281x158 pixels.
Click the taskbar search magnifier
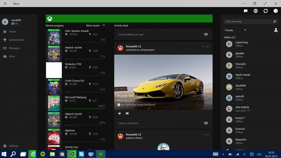coord(13,154)
